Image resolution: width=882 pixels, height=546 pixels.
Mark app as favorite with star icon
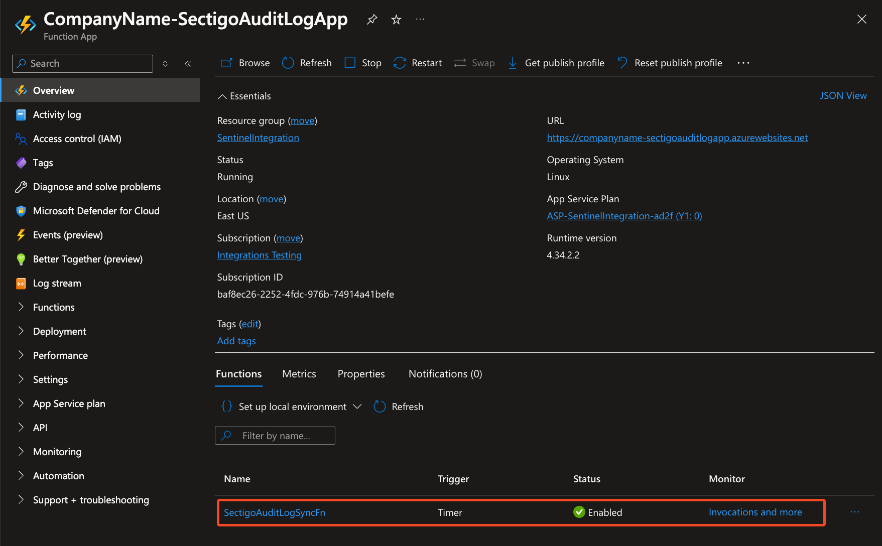(x=396, y=20)
